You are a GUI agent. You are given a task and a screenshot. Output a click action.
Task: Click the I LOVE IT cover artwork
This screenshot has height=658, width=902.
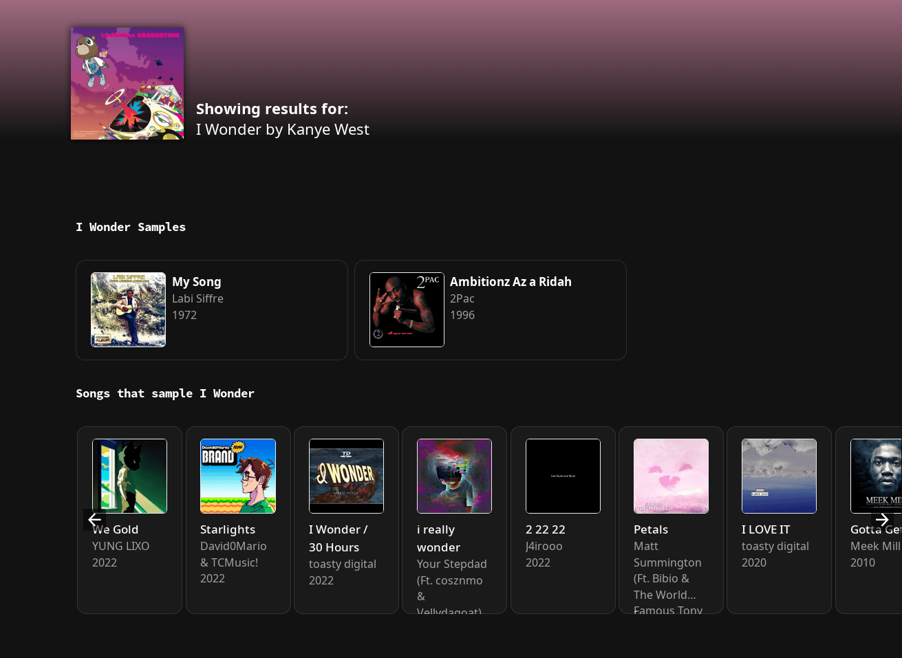pyautogui.click(x=779, y=476)
